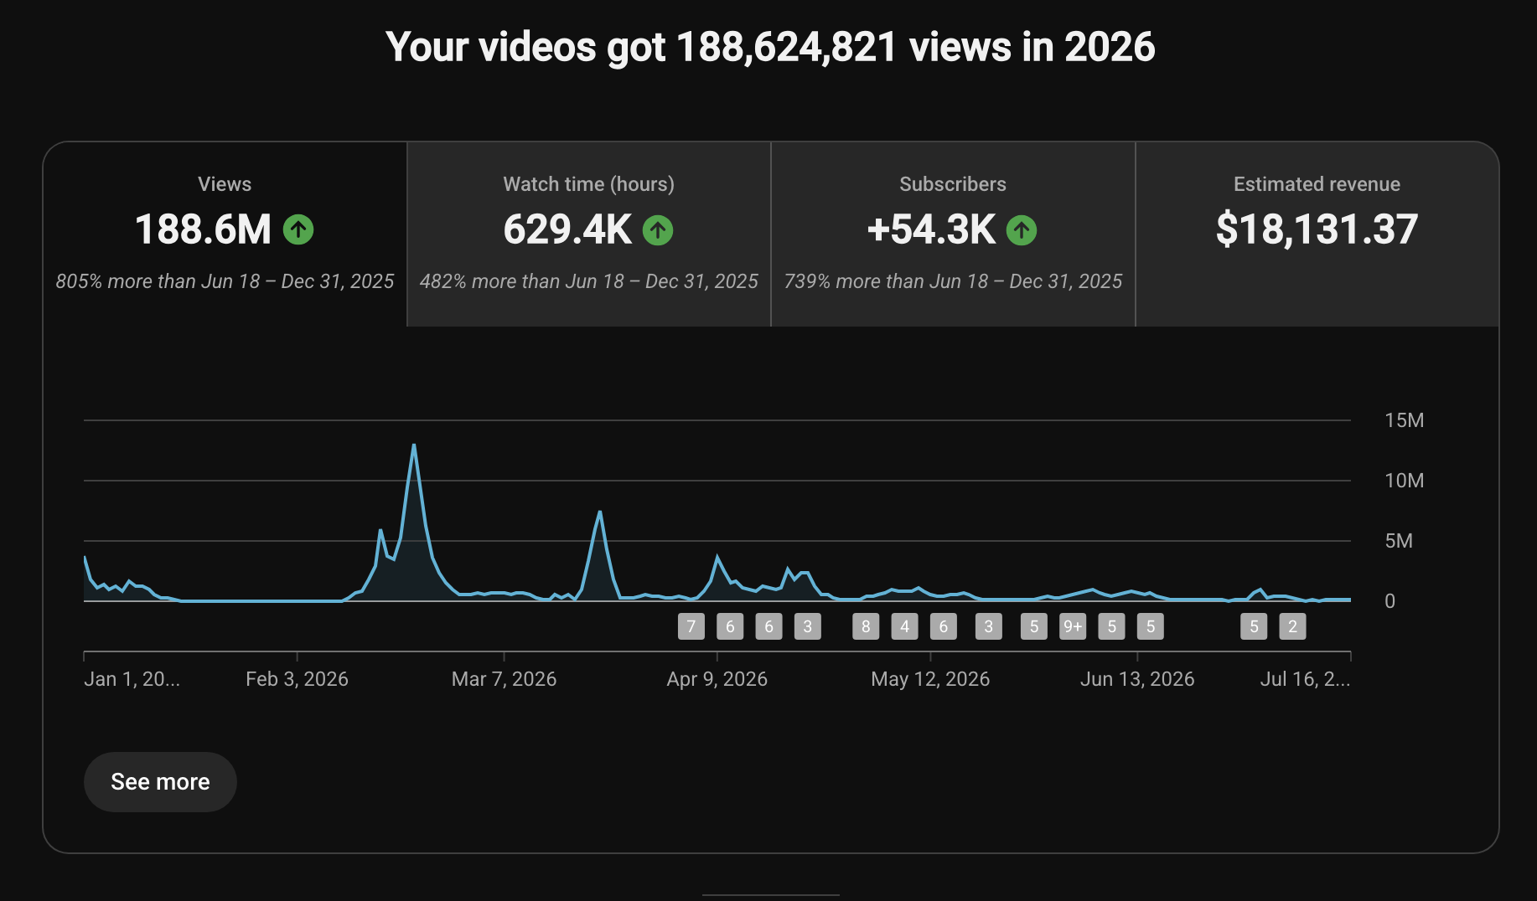Show the Estimated revenue tab
1537x901 pixels.
click(1317, 234)
